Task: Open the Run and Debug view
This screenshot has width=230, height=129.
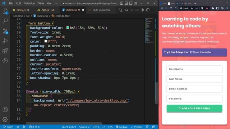Action: tap(5, 41)
